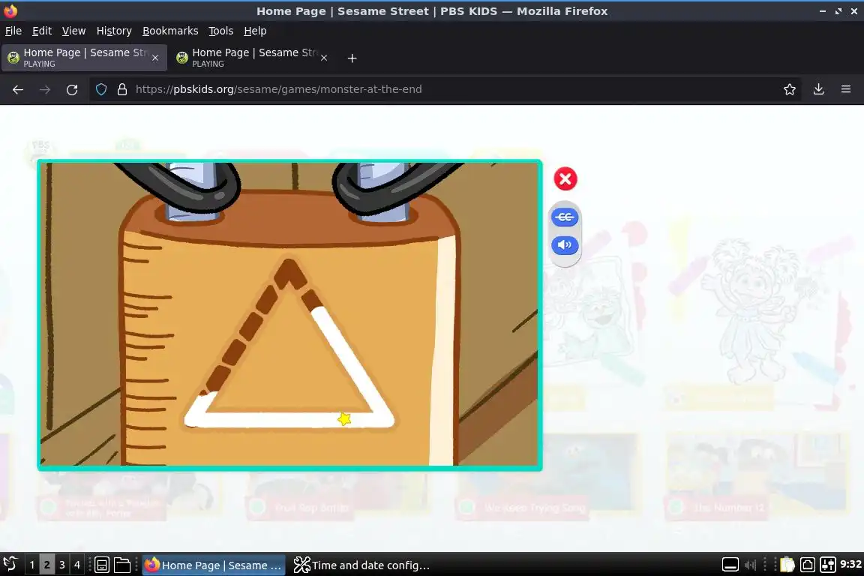Toggle closed captions with the CC button
Screen dimensions: 864x576
[564, 217]
